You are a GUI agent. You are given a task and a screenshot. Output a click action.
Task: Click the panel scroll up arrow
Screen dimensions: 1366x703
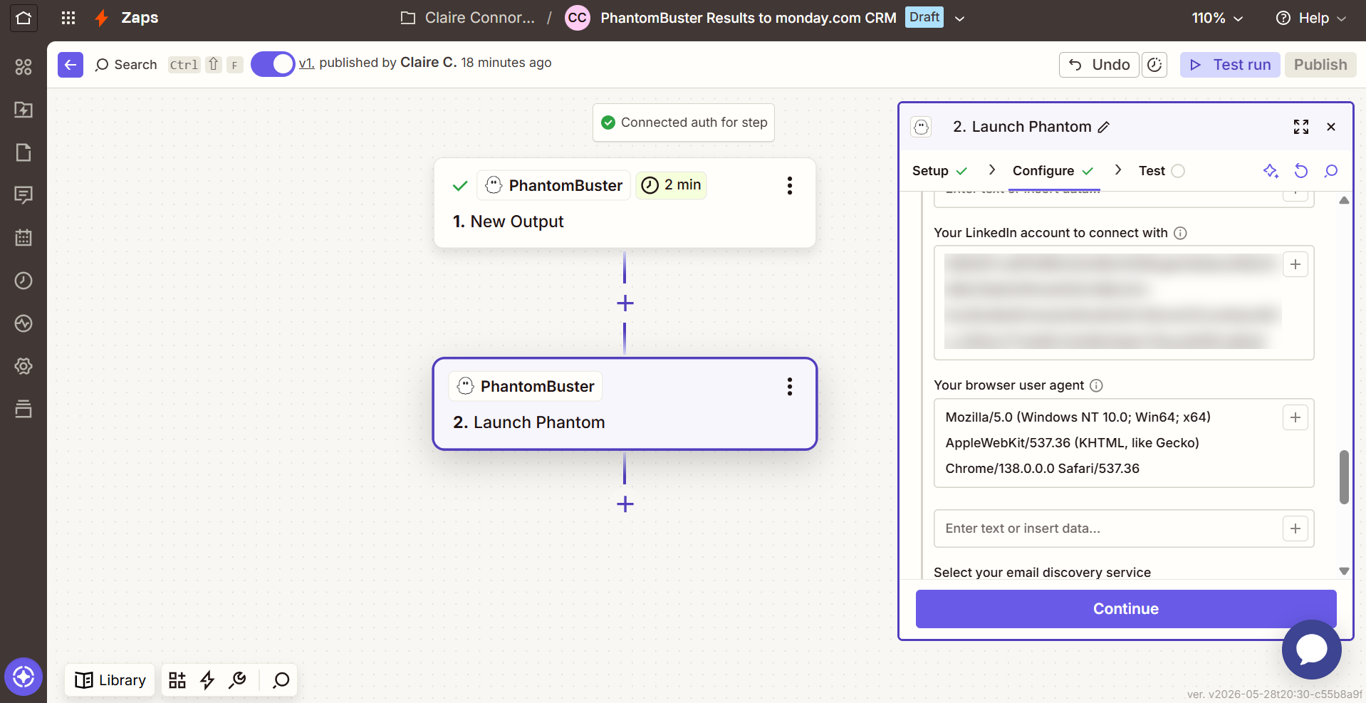(x=1344, y=200)
